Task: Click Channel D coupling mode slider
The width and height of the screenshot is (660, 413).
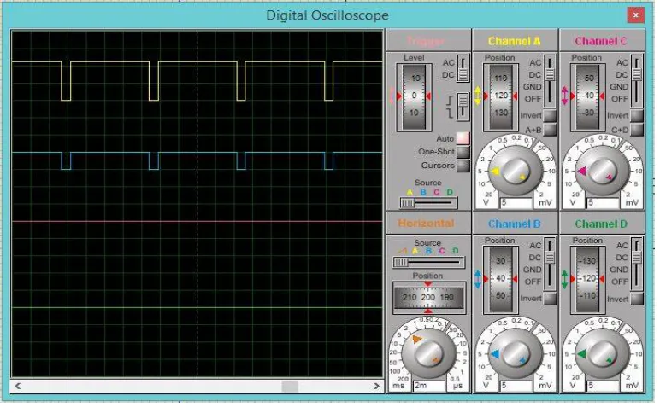Action: (x=637, y=264)
